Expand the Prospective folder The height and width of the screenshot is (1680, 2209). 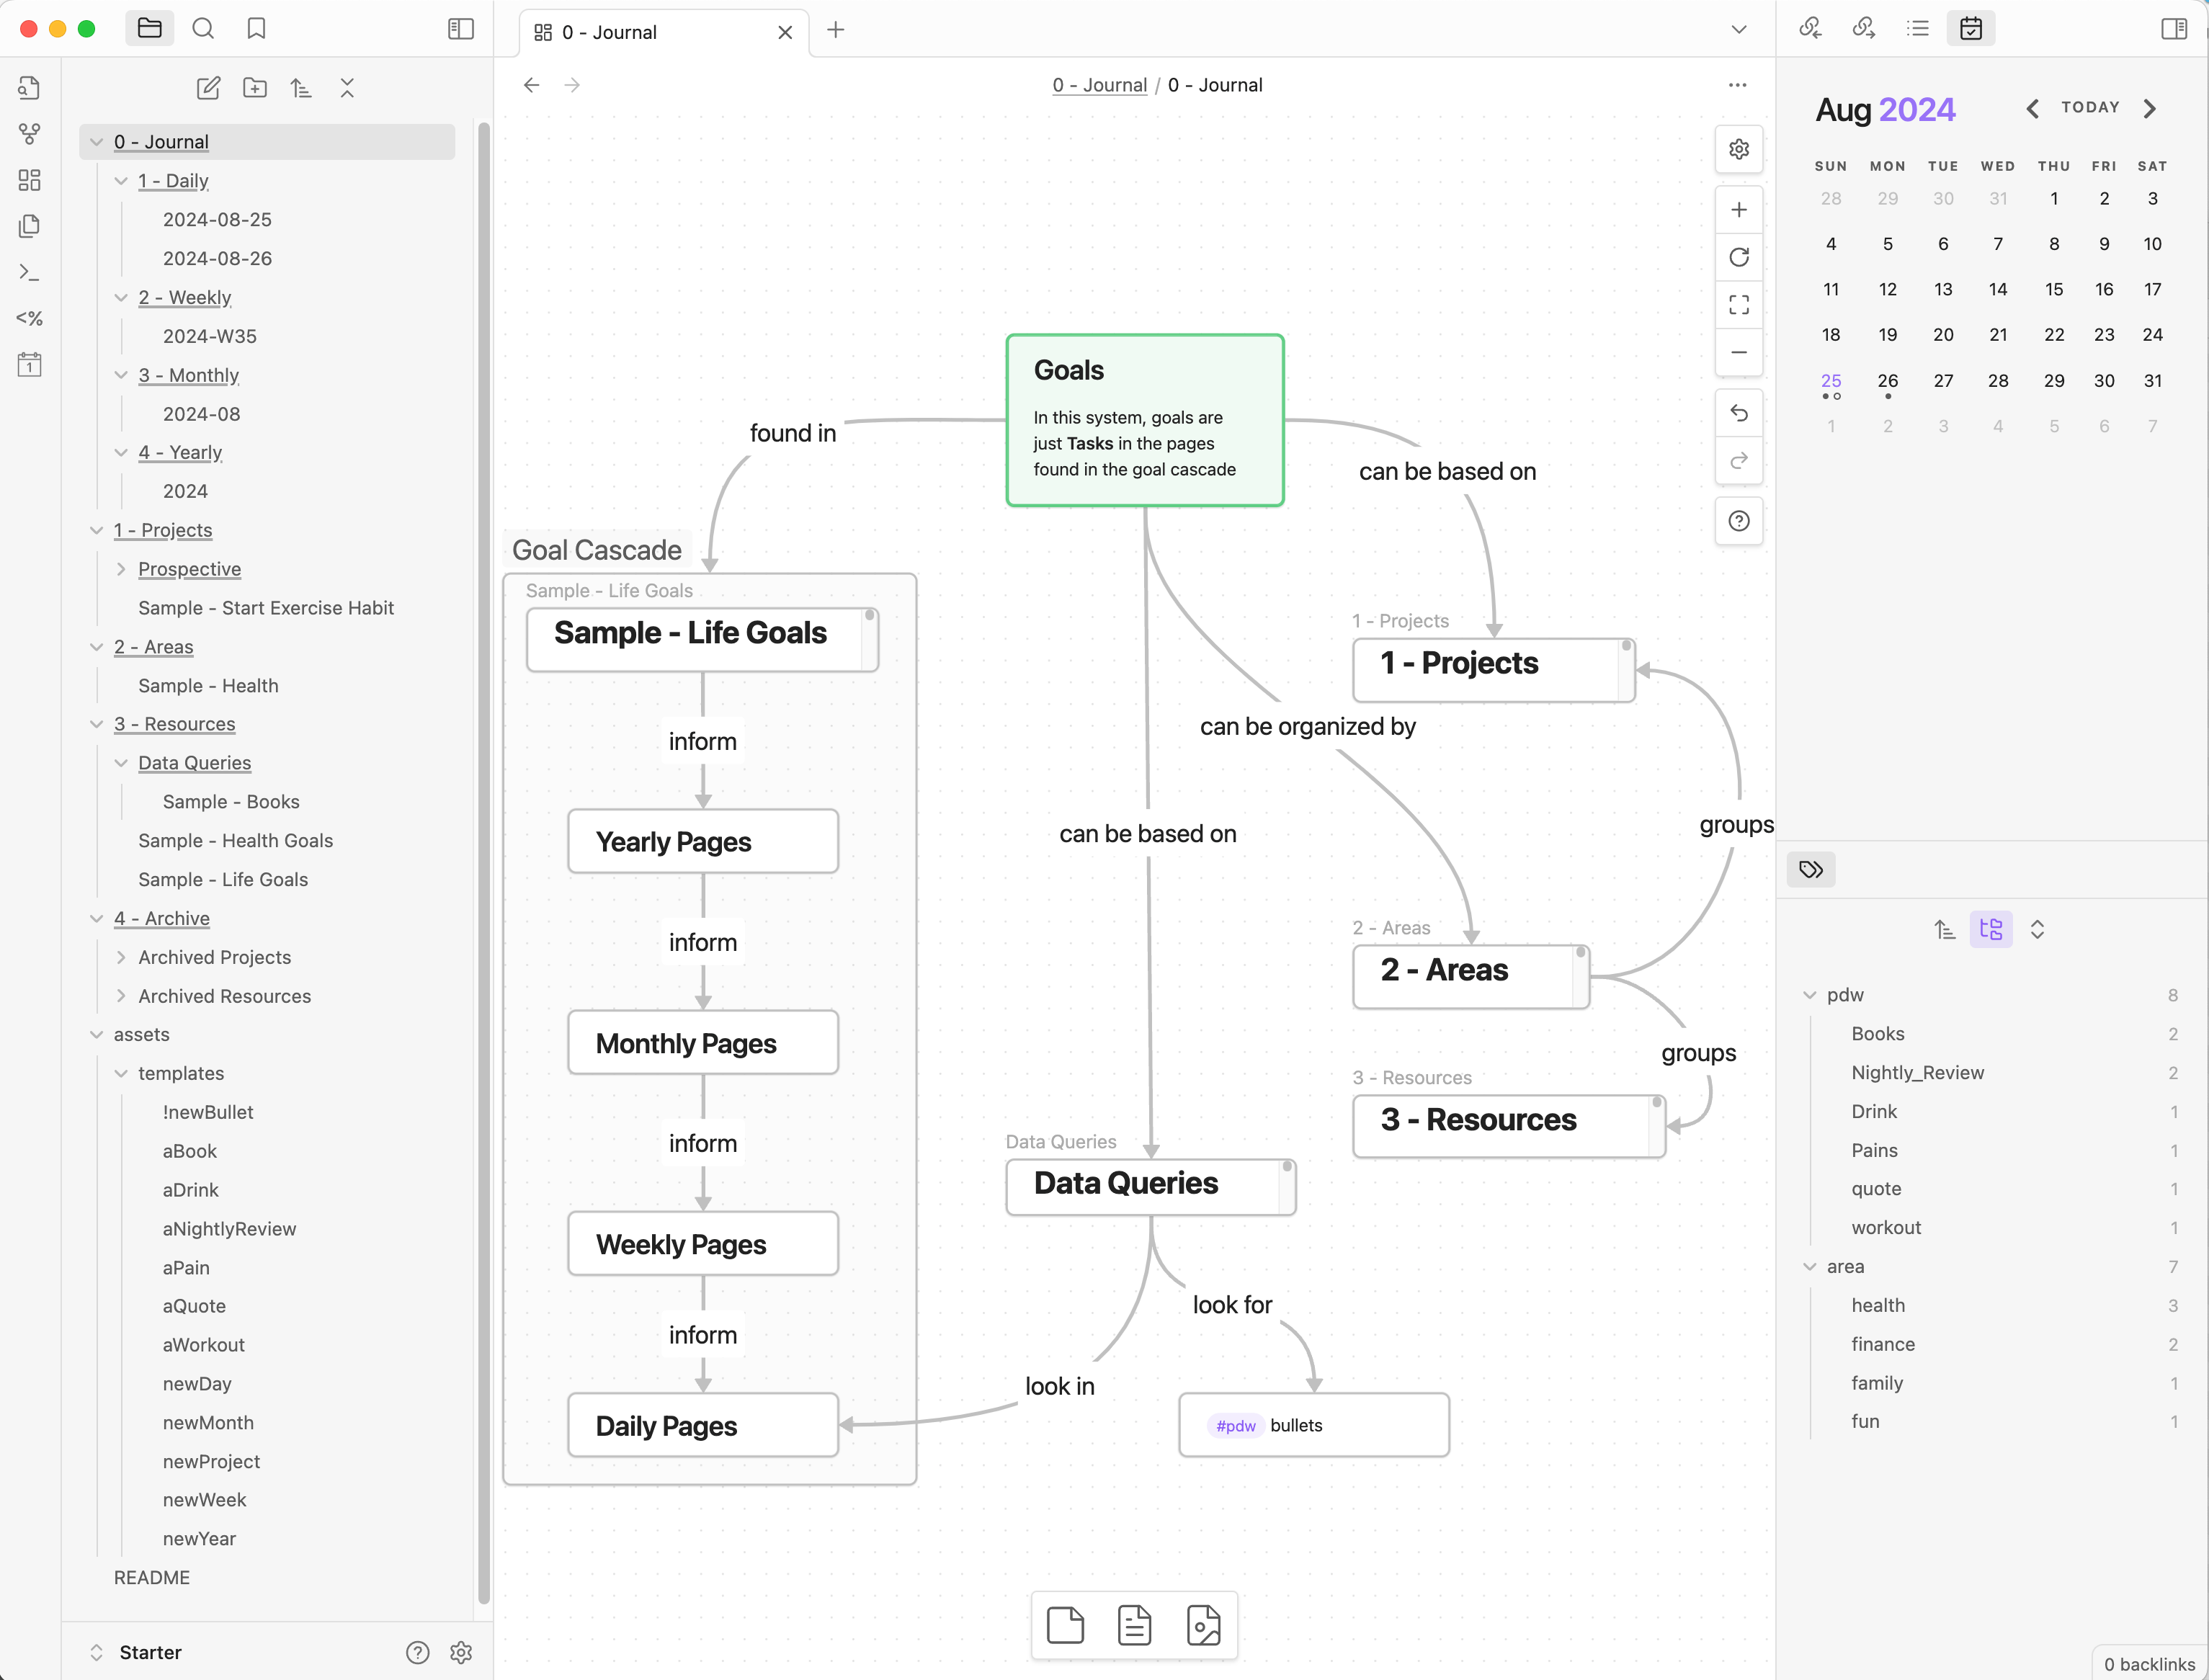[x=121, y=569]
